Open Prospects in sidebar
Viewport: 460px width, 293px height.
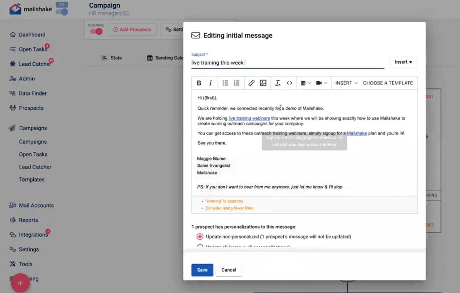[31, 108]
